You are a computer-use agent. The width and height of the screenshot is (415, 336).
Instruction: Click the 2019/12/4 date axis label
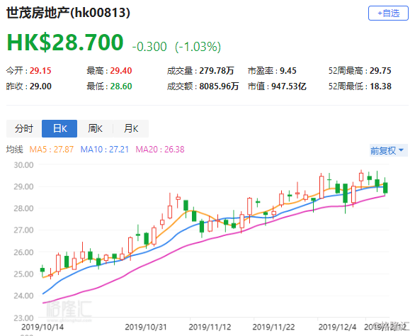pos(337,327)
